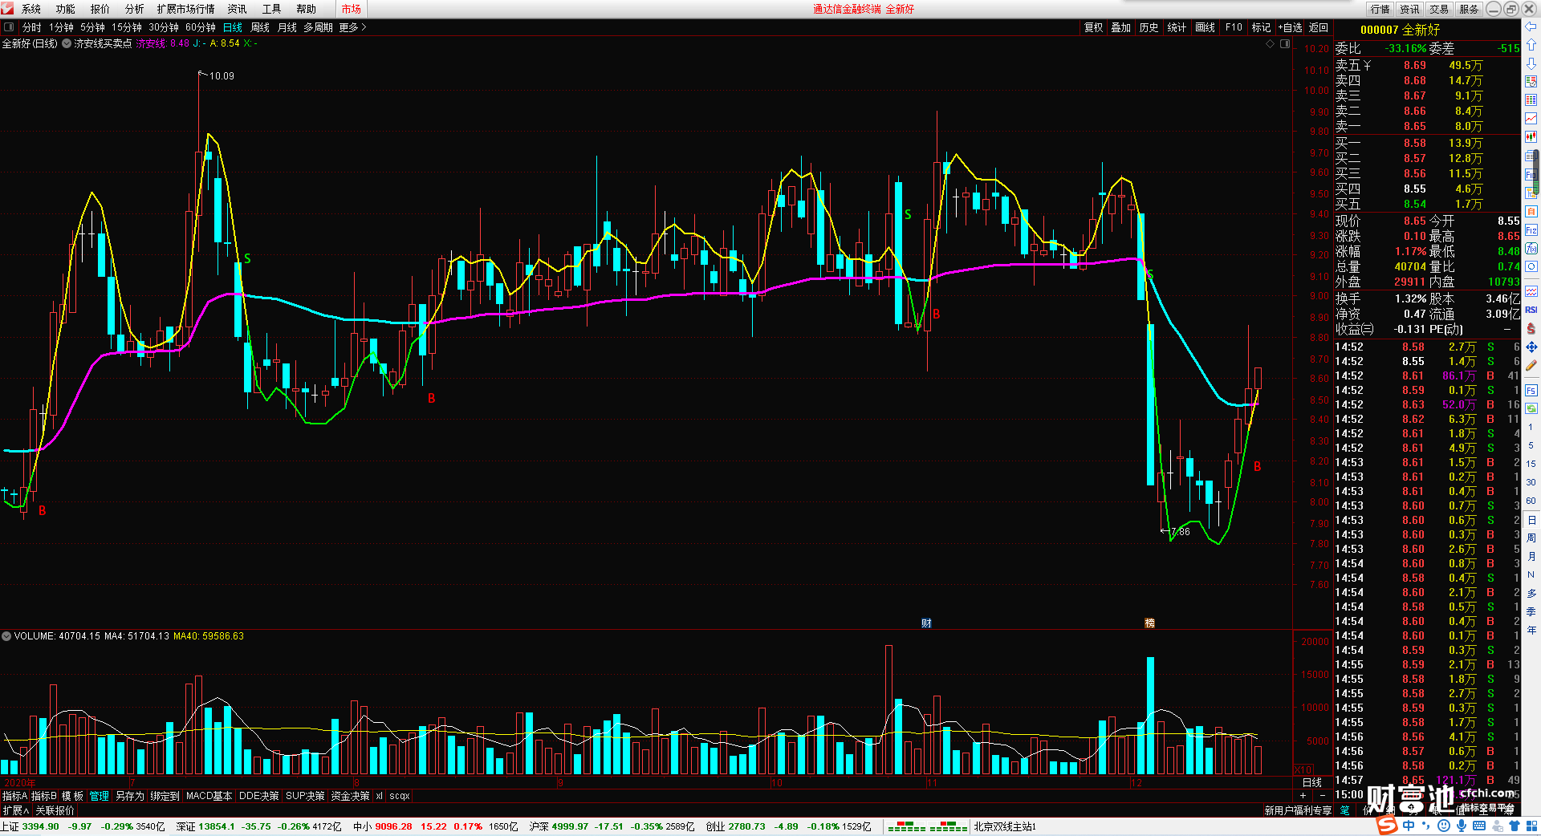1541x836 pixels.
Task: Select the 市场 tab in menu bar
Action: pos(352,9)
